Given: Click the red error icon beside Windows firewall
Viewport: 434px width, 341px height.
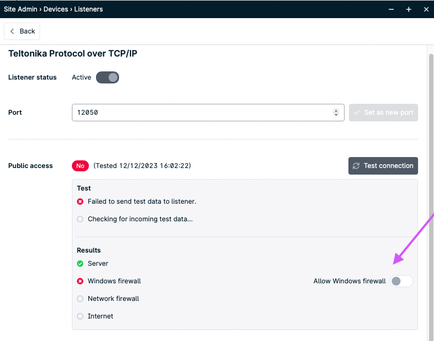Looking at the screenshot, I should pyautogui.click(x=80, y=281).
